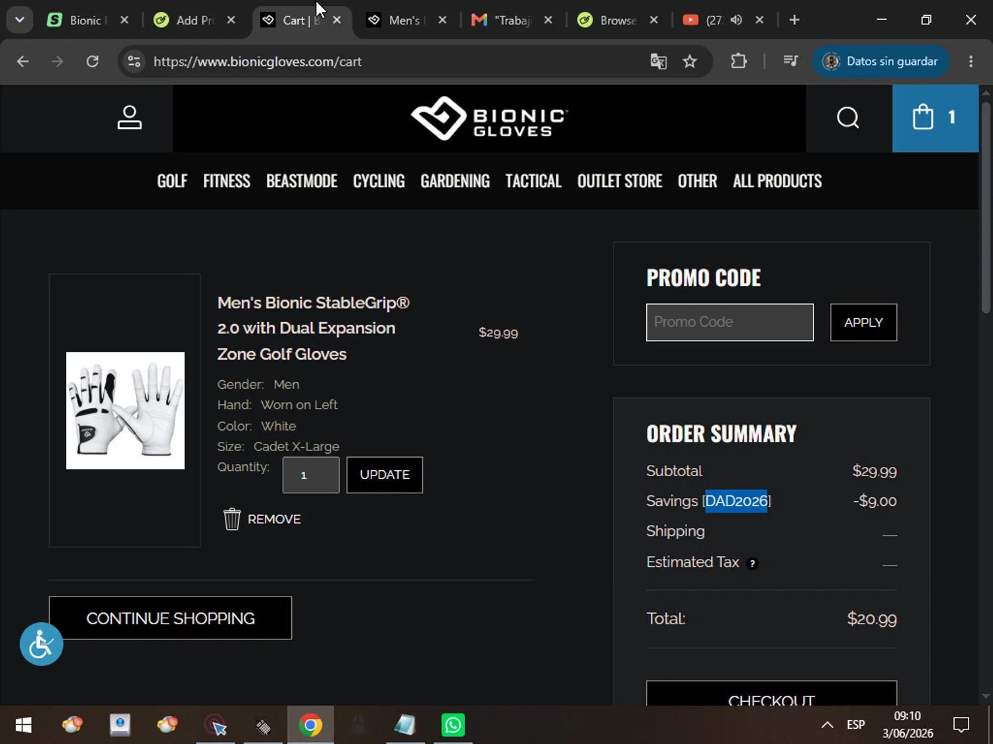Open the media control icon in toolbar
Screen dimensions: 993x744
(x=790, y=62)
